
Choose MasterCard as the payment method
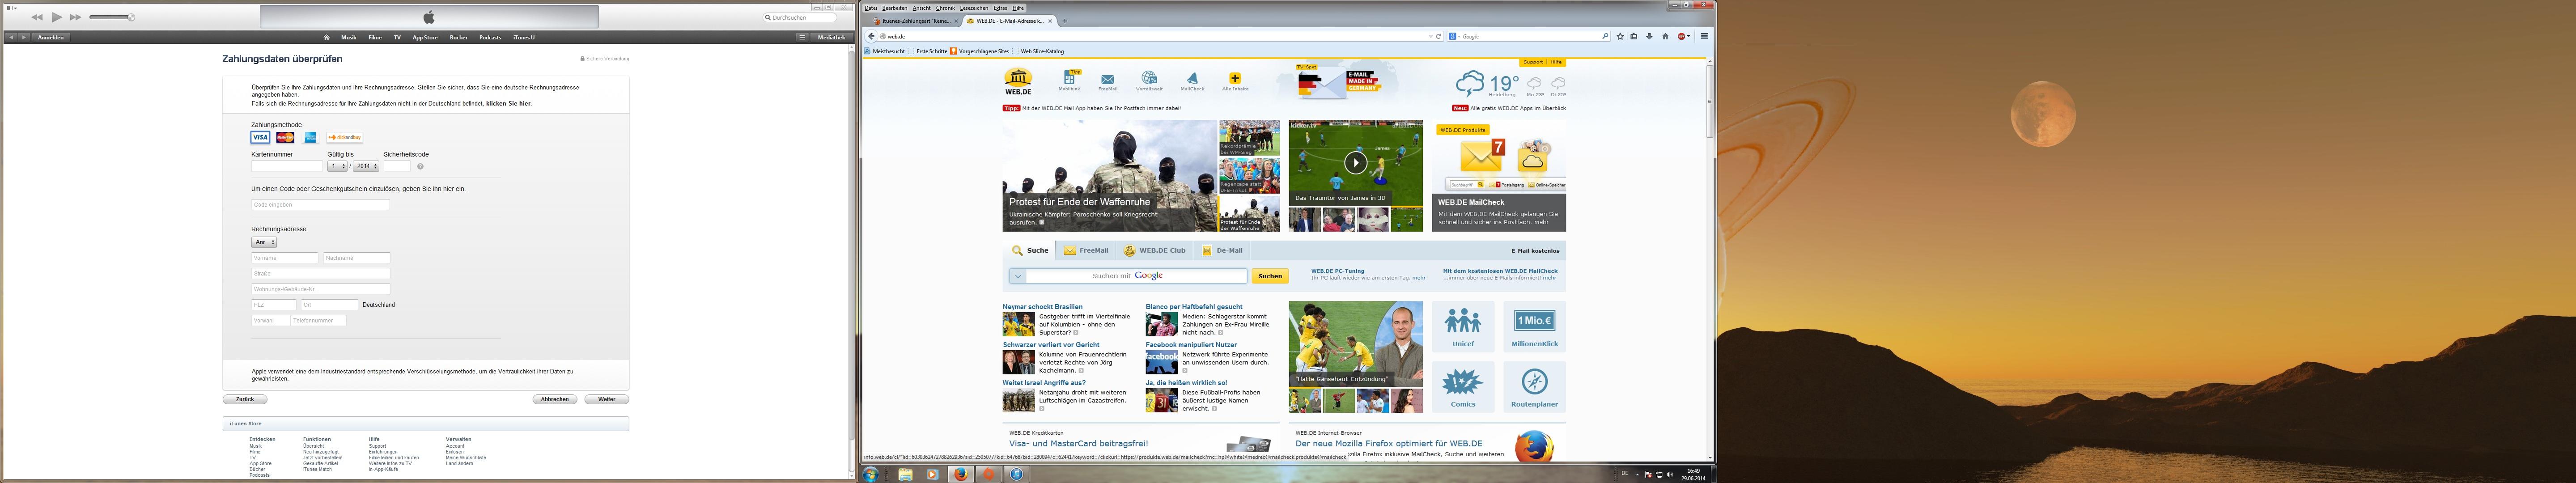[285, 137]
